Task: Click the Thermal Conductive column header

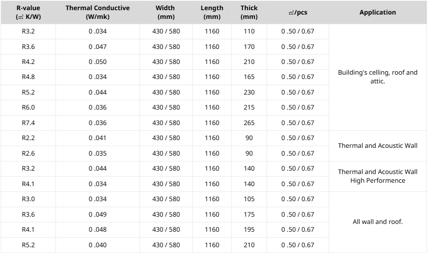Action: (97, 12)
